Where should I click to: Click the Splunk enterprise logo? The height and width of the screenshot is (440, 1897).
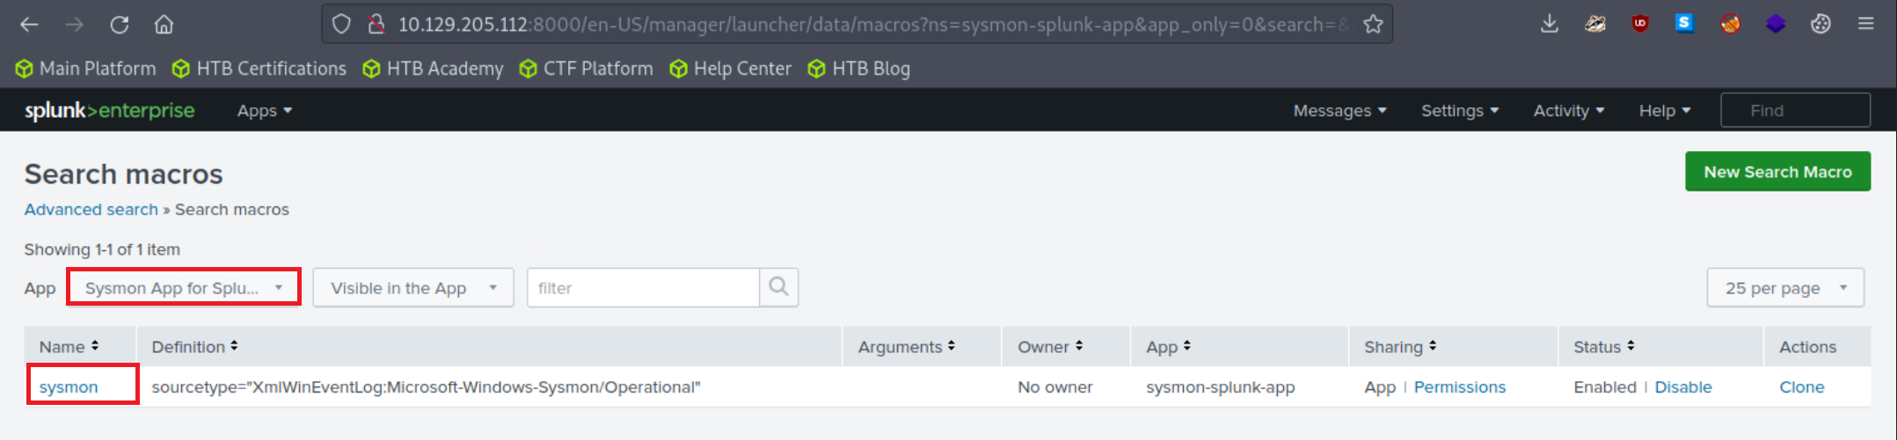pos(109,111)
